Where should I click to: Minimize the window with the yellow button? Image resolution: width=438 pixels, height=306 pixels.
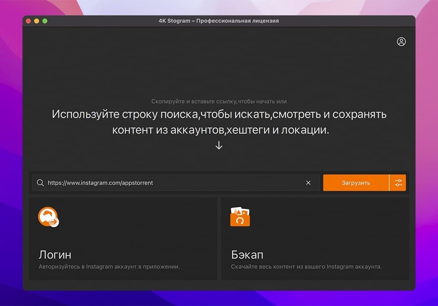[37, 21]
